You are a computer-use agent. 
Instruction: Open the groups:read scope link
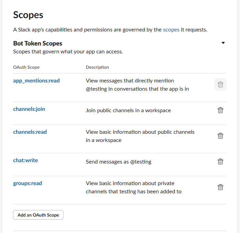pos(27,183)
